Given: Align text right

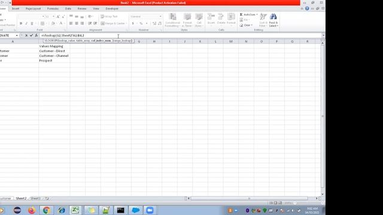Looking at the screenshot, I should coord(82,23).
